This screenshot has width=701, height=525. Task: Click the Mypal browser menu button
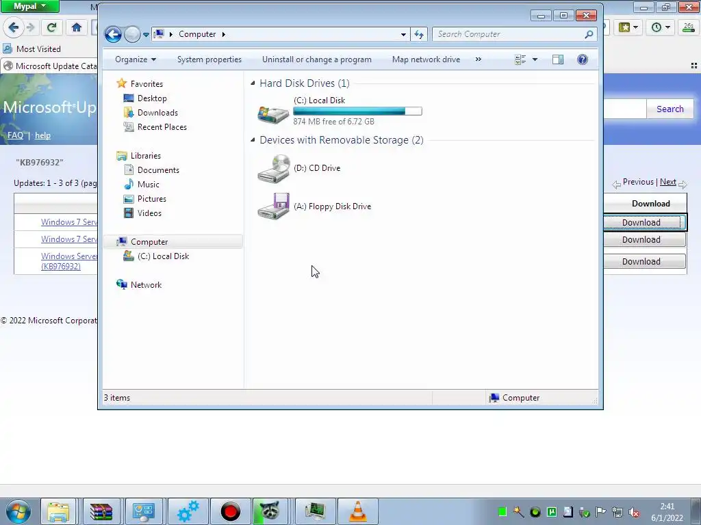[x=29, y=6]
